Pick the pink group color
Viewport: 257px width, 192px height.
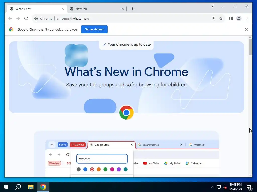click(x=112, y=169)
